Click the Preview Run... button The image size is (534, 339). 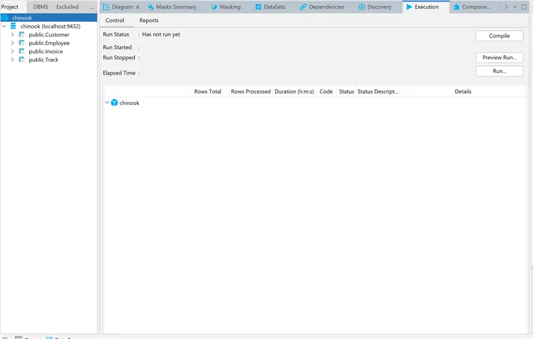coord(499,58)
